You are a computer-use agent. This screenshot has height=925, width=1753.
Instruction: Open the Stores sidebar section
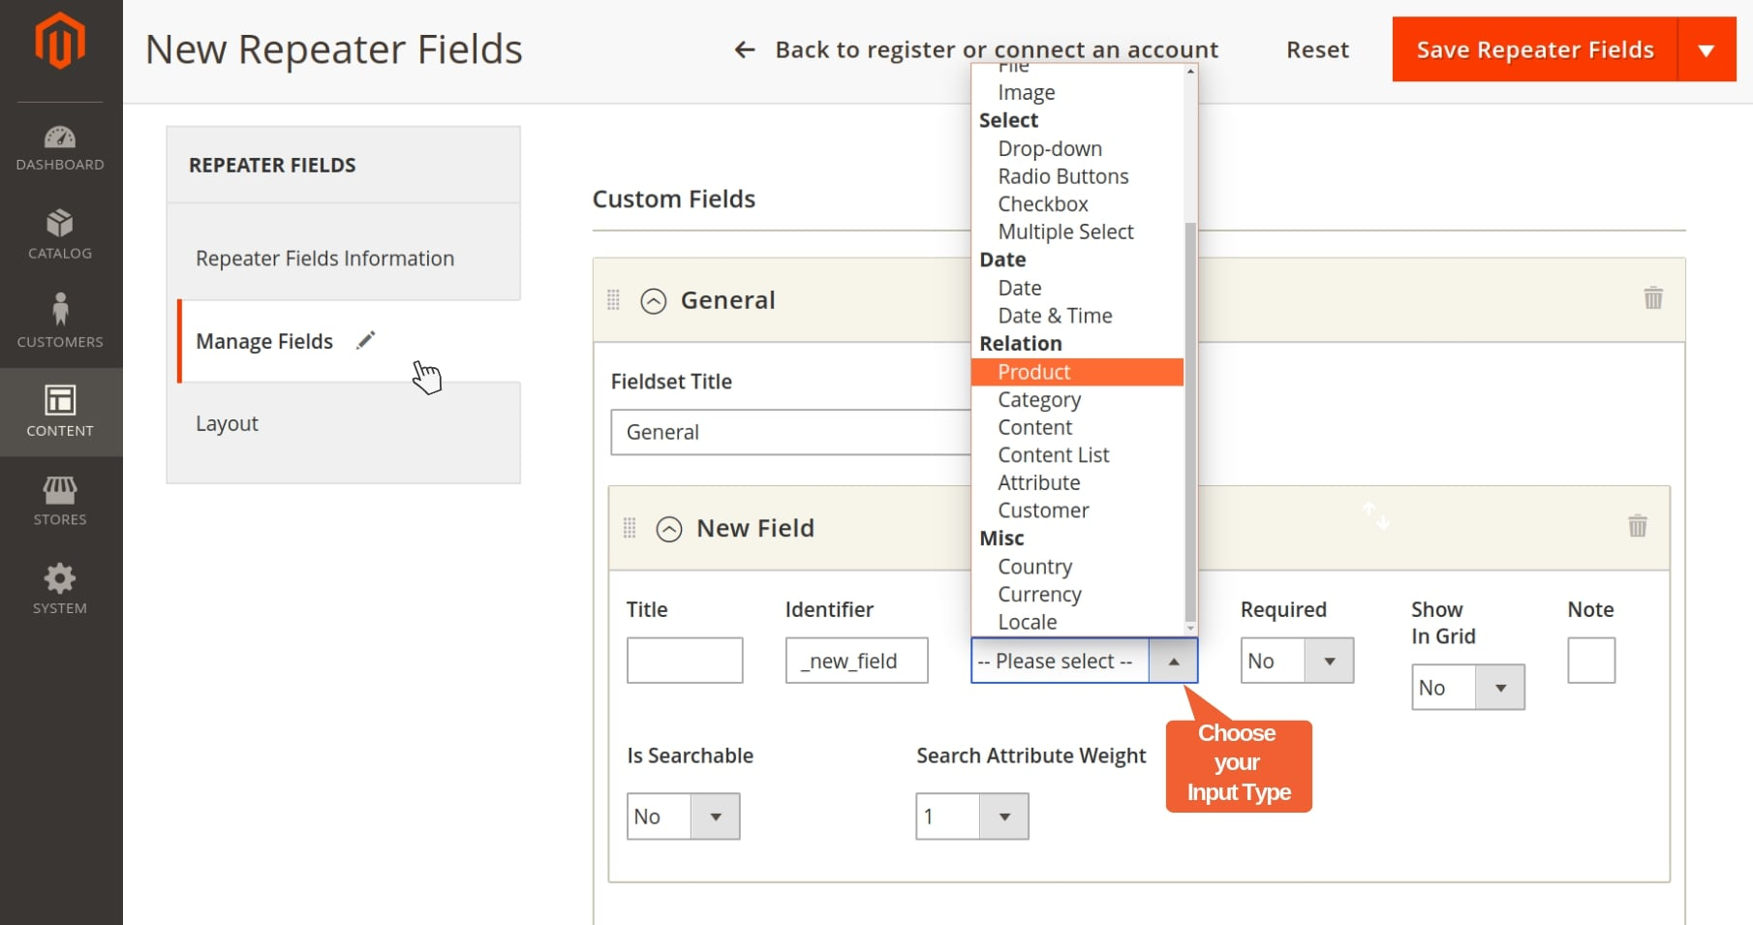pyautogui.click(x=60, y=501)
